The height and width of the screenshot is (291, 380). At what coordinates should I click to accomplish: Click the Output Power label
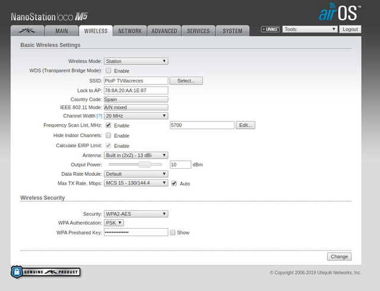(87, 165)
